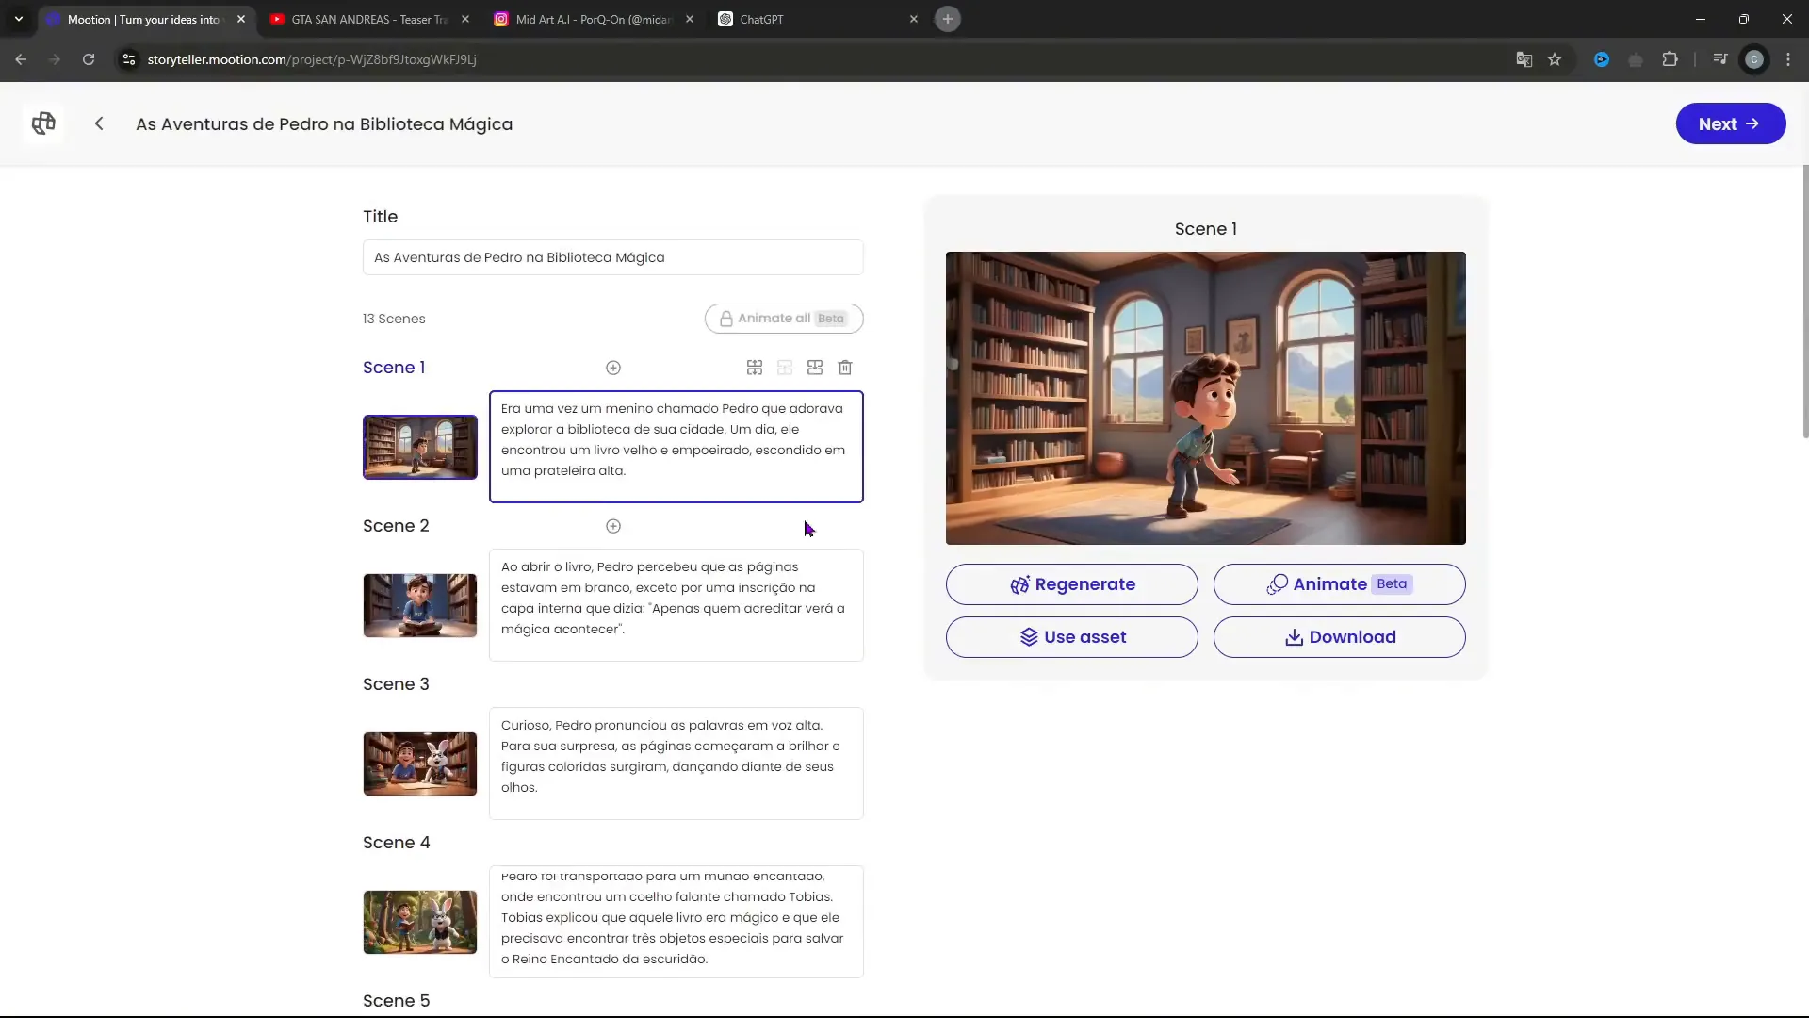Screen dimensions: 1809x1018
Task: Edit the Scene 2 narration text box
Action: point(676,605)
